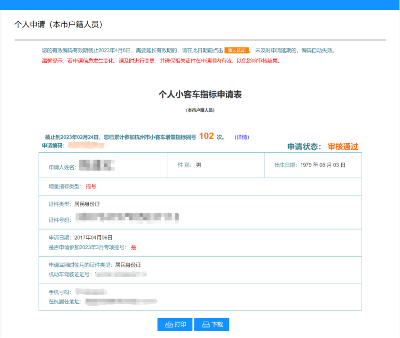Click the red 摇号 indicator type value
400x338 pixels.
click(91, 186)
